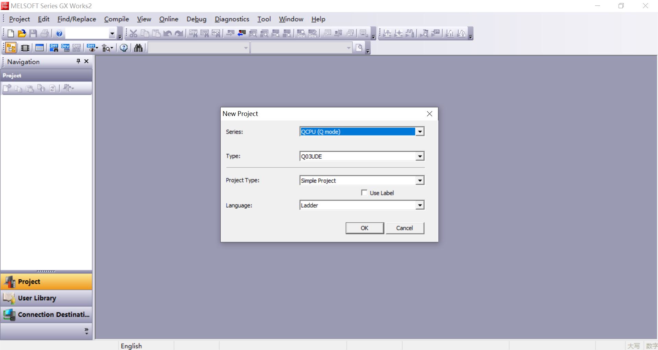Click the Project button in navigation pane
Image resolution: width=658 pixels, height=350 pixels.
point(46,282)
